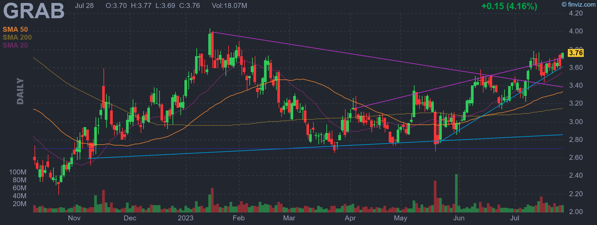Click the 2.00 price axis label
Image resolution: width=597 pixels, height=225 pixels.
click(x=576, y=212)
